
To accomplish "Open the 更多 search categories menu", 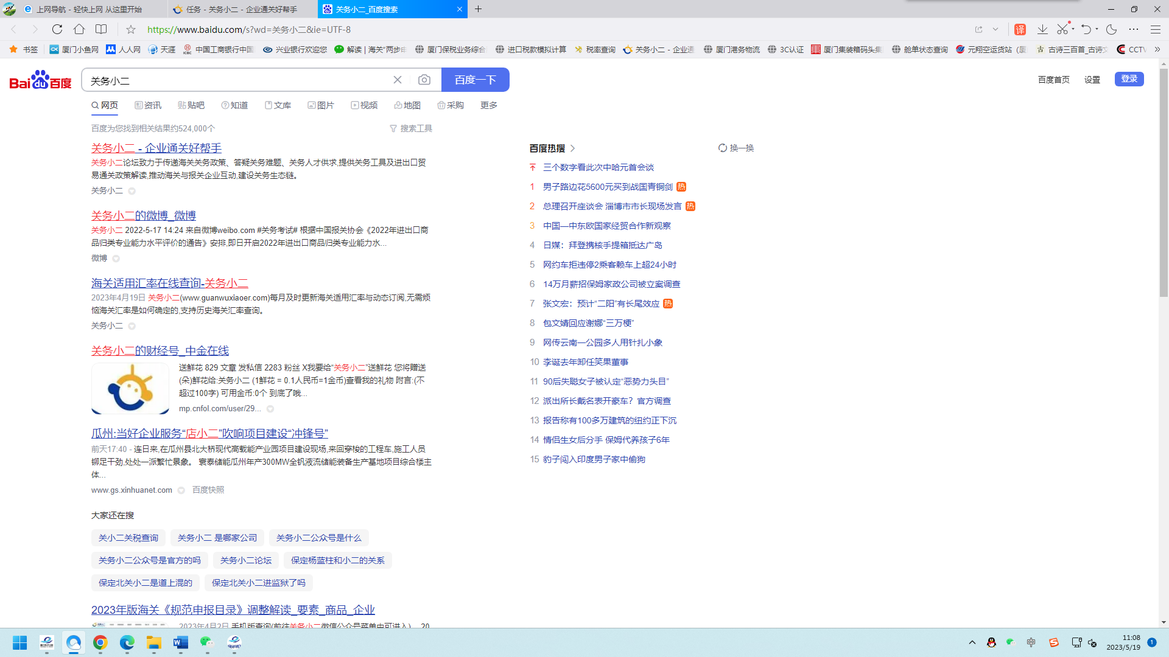I will click(x=489, y=105).
